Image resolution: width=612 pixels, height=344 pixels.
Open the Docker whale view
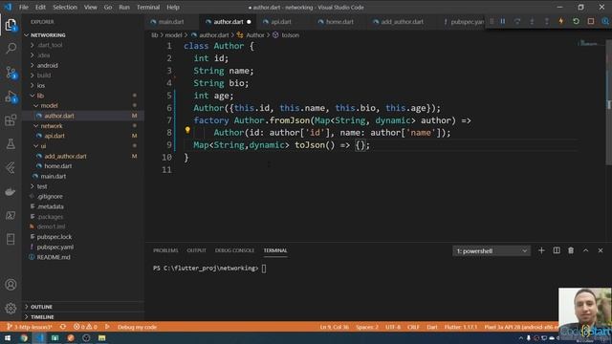point(11,191)
